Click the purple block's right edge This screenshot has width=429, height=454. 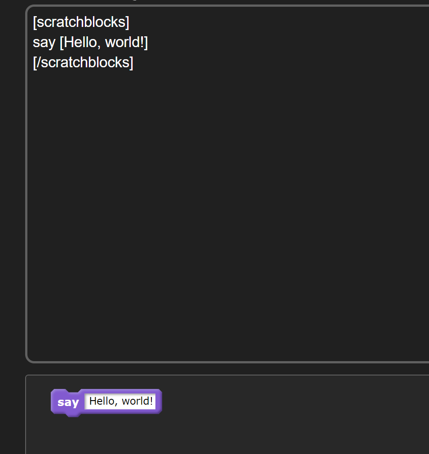[159, 402]
